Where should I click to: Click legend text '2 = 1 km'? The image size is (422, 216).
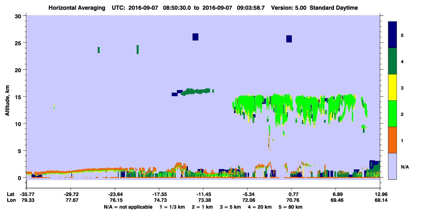[x=202, y=207]
